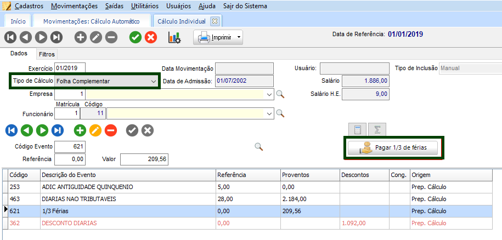Click the Referência input field
This screenshot has height=240, width=502.
[x=70, y=159]
